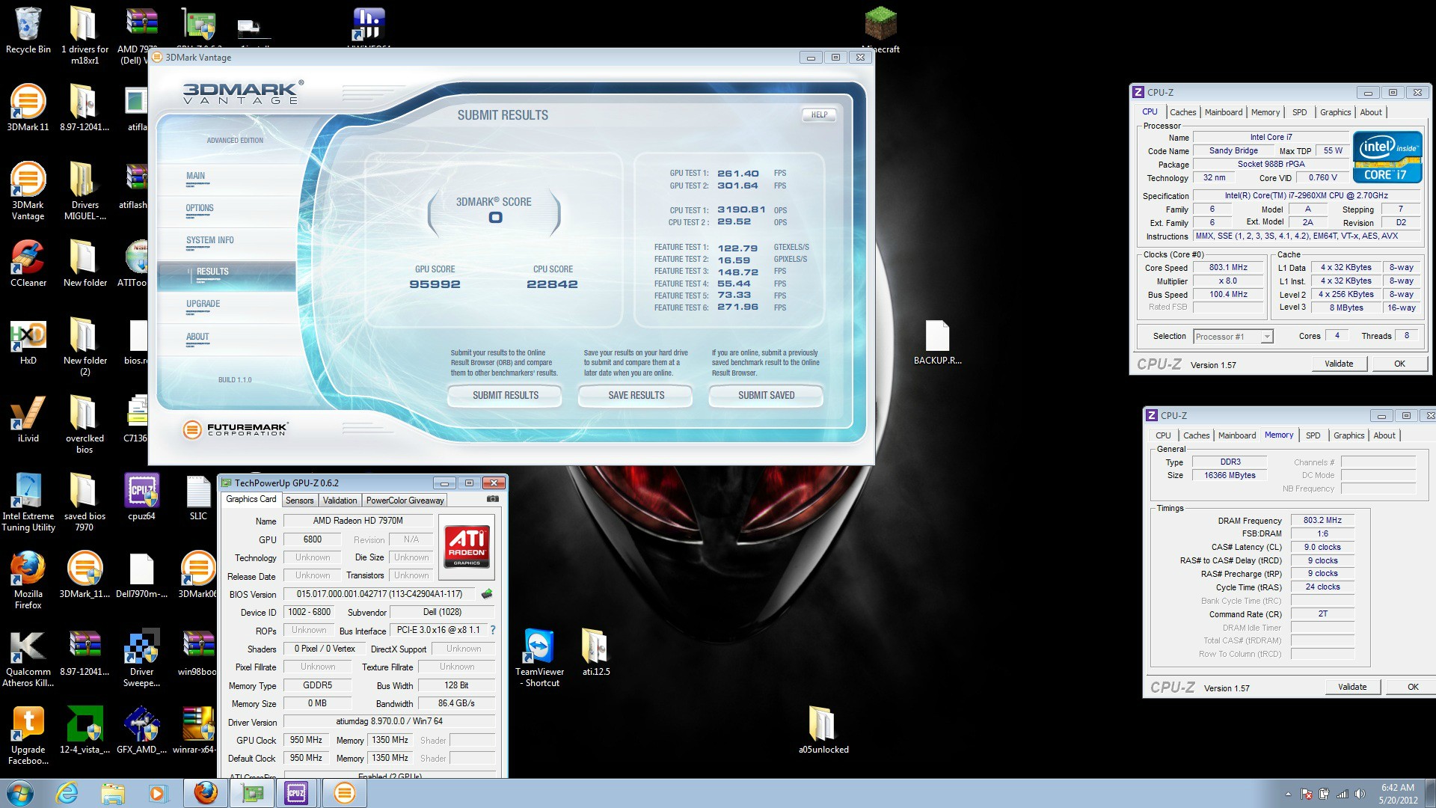Open Qualcomm Atheros Killer icon

tap(28, 658)
